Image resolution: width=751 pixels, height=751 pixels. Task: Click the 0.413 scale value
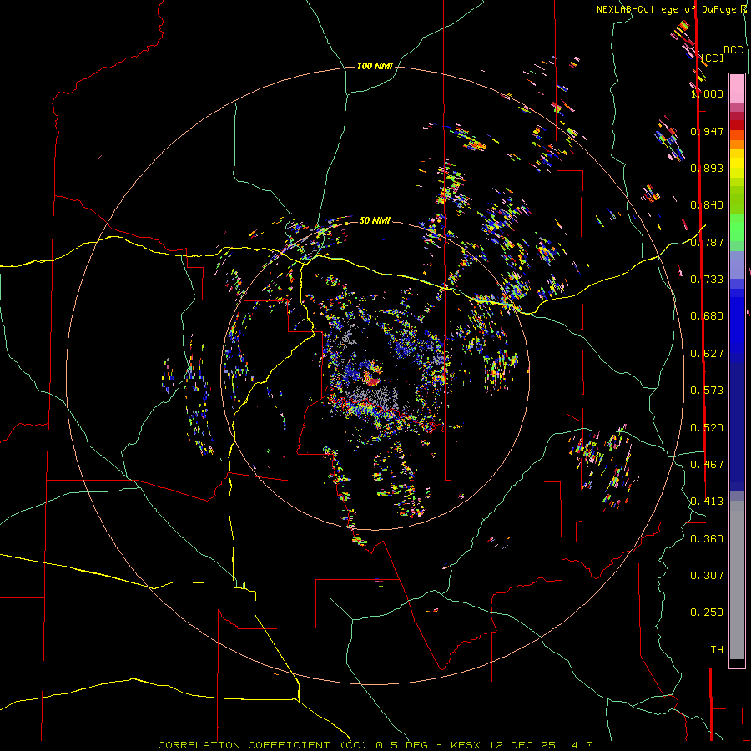(x=708, y=502)
